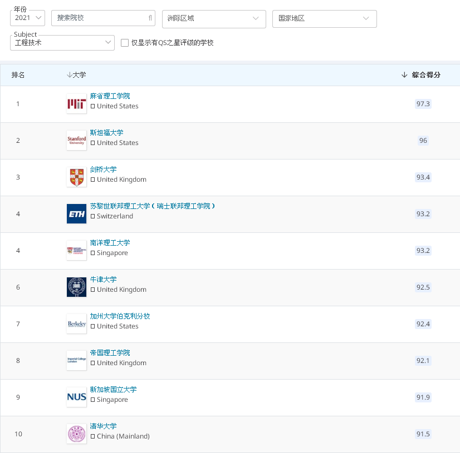The width and height of the screenshot is (460, 453).
Task: Click the 排名 column header
Action: coord(18,75)
